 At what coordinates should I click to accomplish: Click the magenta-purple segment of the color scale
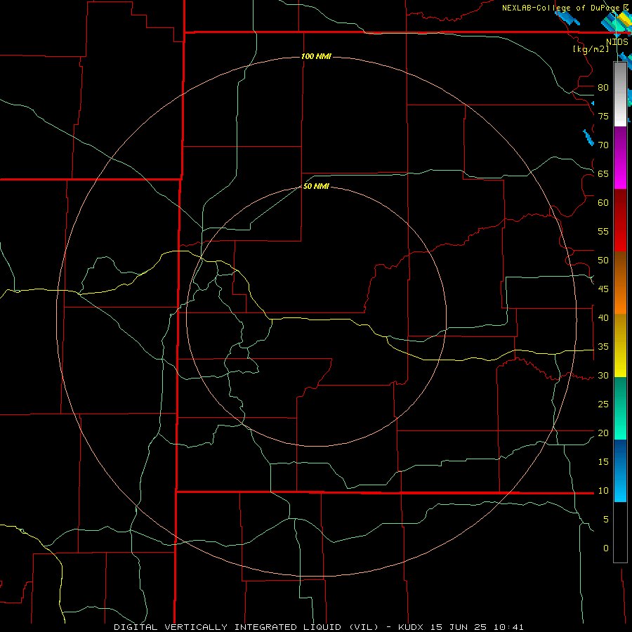tap(620, 157)
